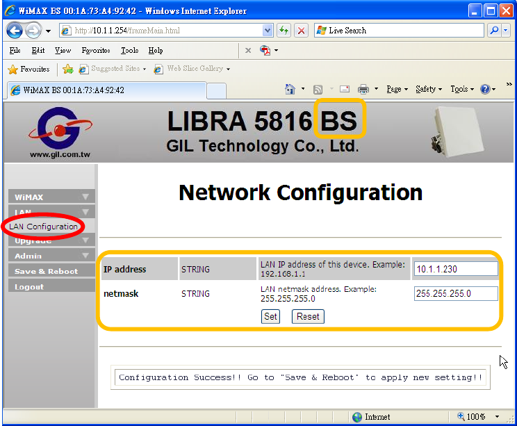
Task: Open search provider options dropdown
Action: [506, 31]
